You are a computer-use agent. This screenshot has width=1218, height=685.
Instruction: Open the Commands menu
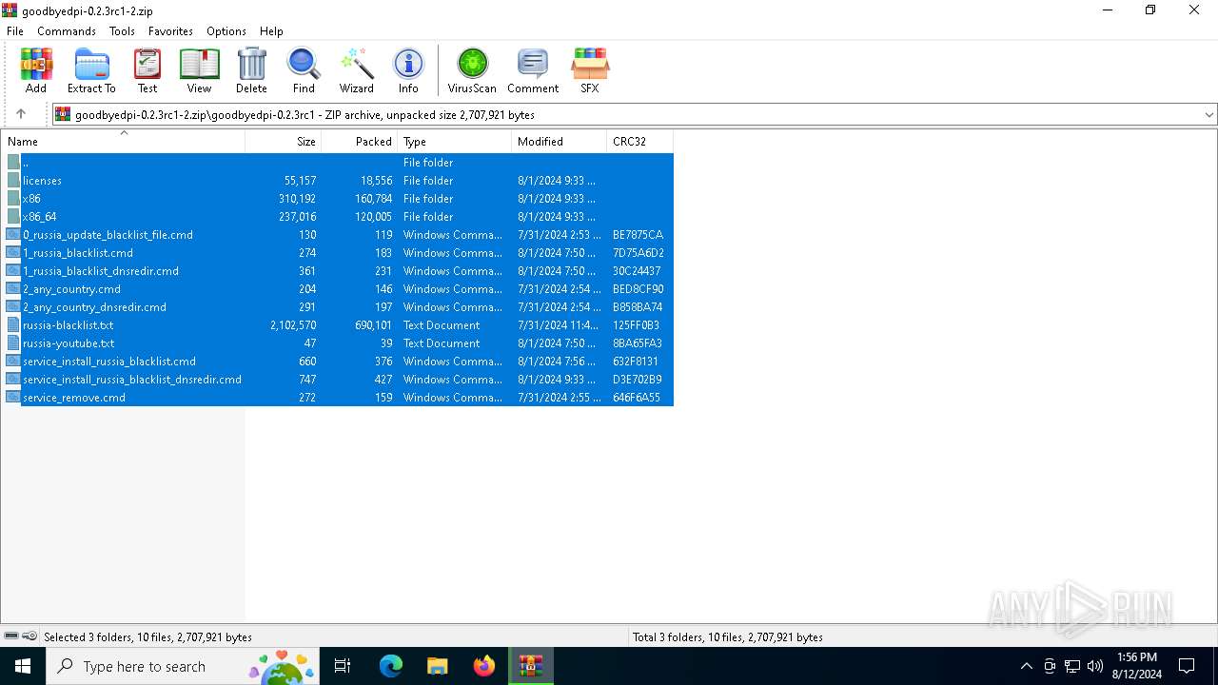pyautogui.click(x=67, y=31)
